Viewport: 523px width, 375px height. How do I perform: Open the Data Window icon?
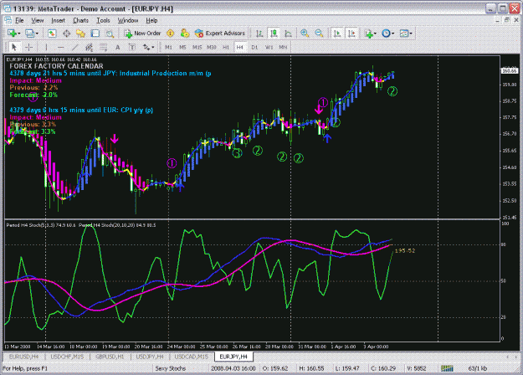click(x=66, y=33)
